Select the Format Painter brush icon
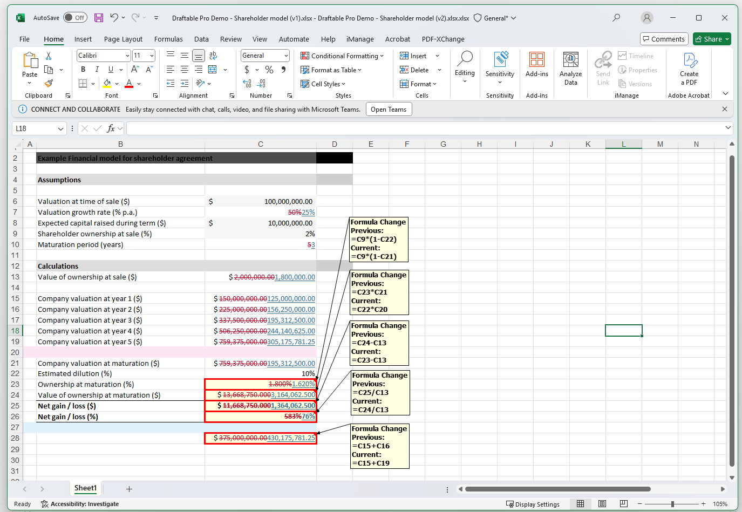This screenshot has width=742, height=512. point(49,84)
